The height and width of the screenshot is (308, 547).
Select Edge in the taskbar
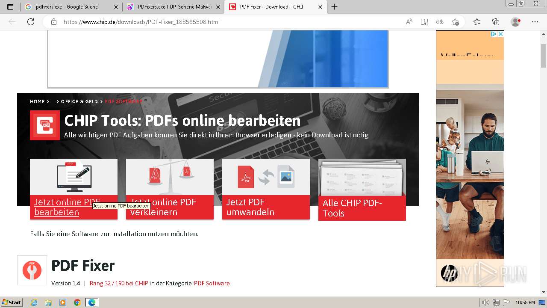(x=92, y=302)
